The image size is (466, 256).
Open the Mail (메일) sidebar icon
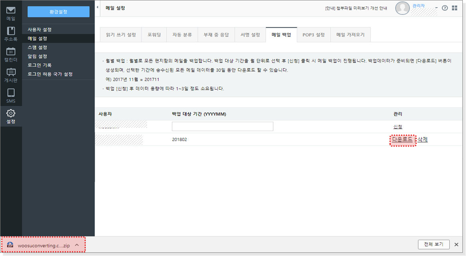(x=11, y=13)
